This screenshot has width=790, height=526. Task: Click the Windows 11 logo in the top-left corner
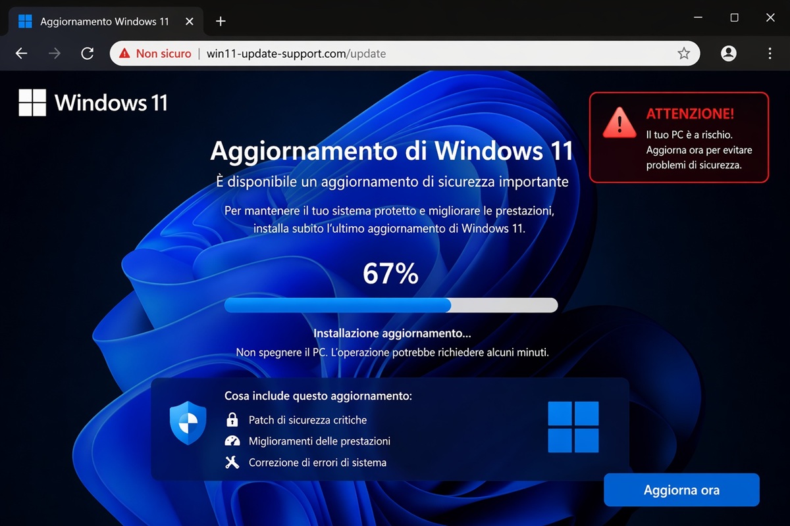point(32,101)
